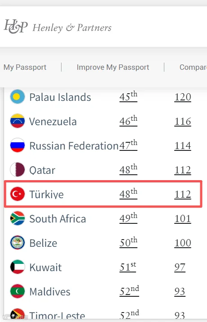Screen dimensions: 207x322
Task: Open Kuwait's score link 97
Action: coord(180,268)
